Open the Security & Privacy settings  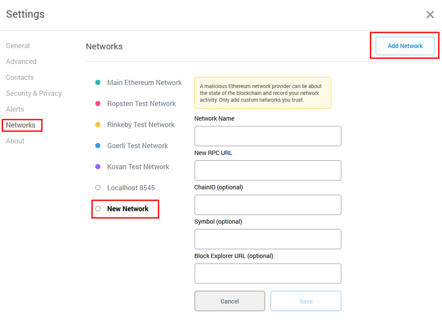tap(34, 93)
